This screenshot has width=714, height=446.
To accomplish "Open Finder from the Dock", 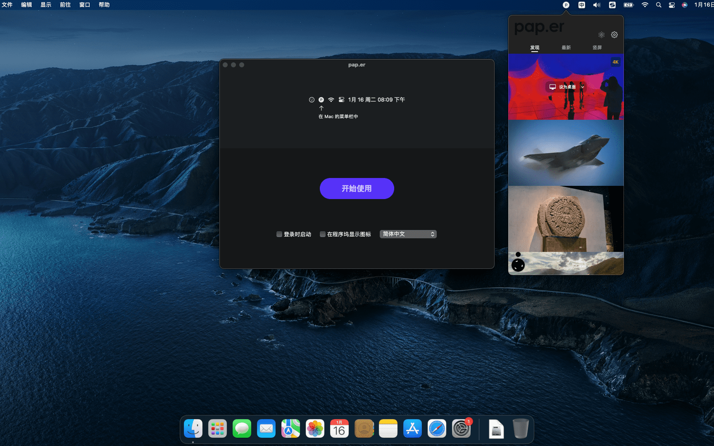I will pyautogui.click(x=193, y=429).
